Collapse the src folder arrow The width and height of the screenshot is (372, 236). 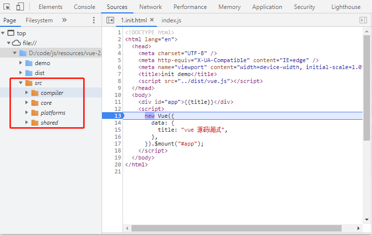pyautogui.click(x=20, y=83)
